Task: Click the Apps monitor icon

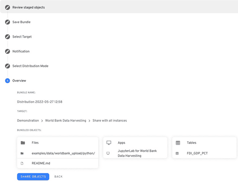Action: [x=109, y=143]
